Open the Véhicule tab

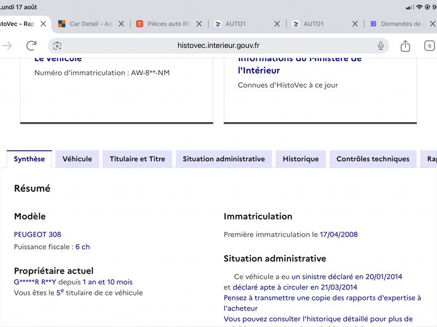point(77,159)
